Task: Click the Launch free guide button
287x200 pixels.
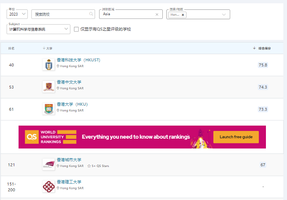Action: click(236, 137)
